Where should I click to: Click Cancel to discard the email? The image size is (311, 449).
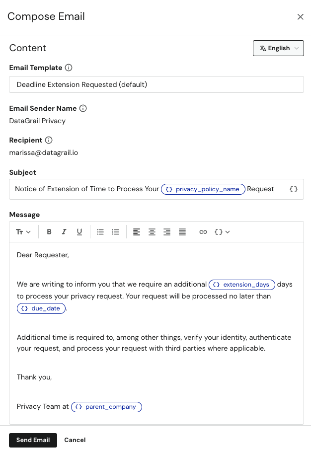pos(75,440)
